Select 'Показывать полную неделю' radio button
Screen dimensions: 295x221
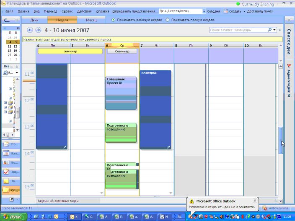point(168,20)
